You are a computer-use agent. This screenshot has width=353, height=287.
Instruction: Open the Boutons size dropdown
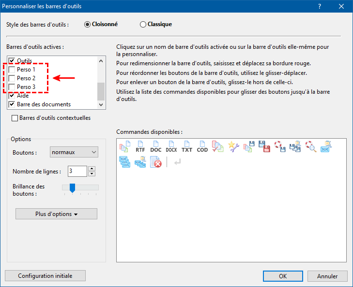point(74,152)
